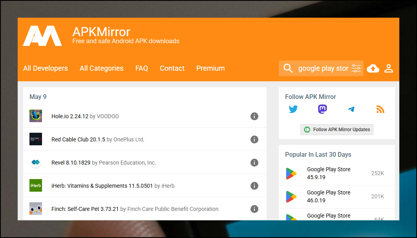Open Finch: Self-Care Pet 3.73.21 link
This screenshot has height=238, width=417.
point(85,209)
